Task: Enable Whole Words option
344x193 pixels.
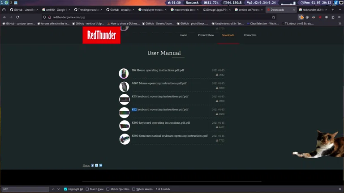Action: tap(133, 189)
